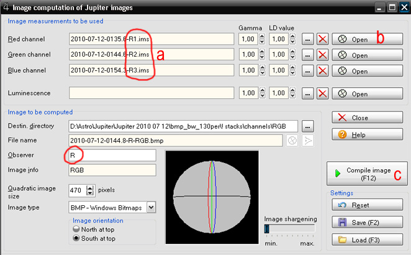Clear Luminescence entry via red X icon
411x255 pixels.
[322, 94]
